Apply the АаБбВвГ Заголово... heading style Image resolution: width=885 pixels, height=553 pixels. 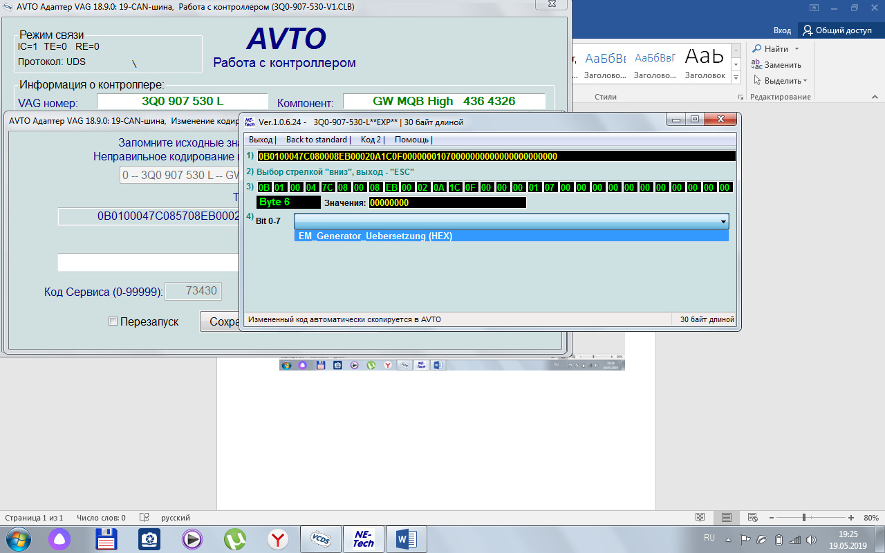(655, 64)
